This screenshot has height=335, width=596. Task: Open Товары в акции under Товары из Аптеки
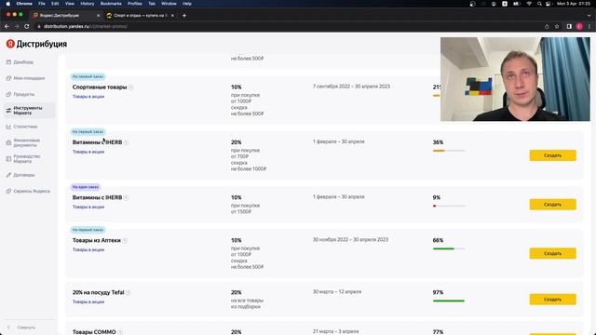[88, 250]
